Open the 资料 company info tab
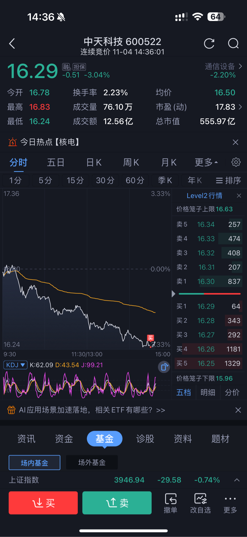 coord(183,439)
